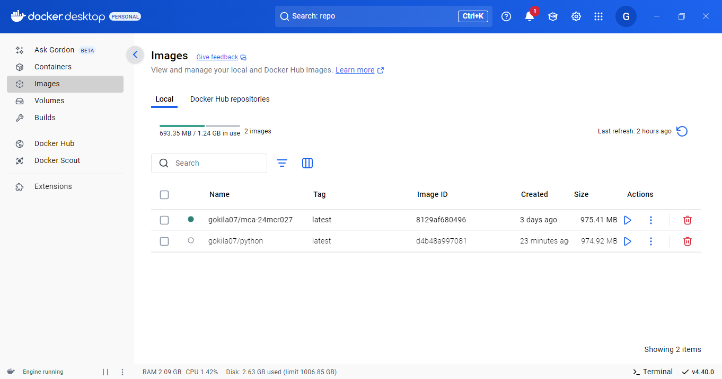This screenshot has height=379, width=722.
Task: Click the 975.41 MB size value
Action: (x=598, y=220)
